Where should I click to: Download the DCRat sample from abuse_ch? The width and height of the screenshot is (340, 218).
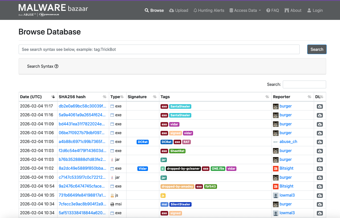click(x=320, y=142)
